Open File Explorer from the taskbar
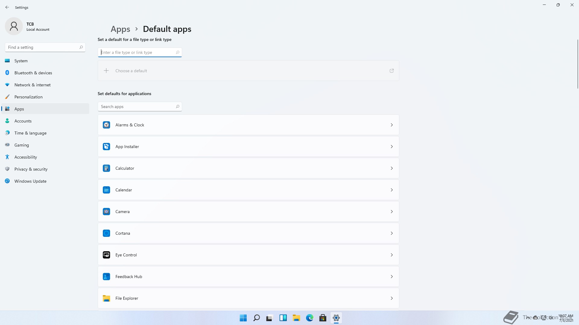Viewport: 579px width, 325px height. click(x=296, y=318)
